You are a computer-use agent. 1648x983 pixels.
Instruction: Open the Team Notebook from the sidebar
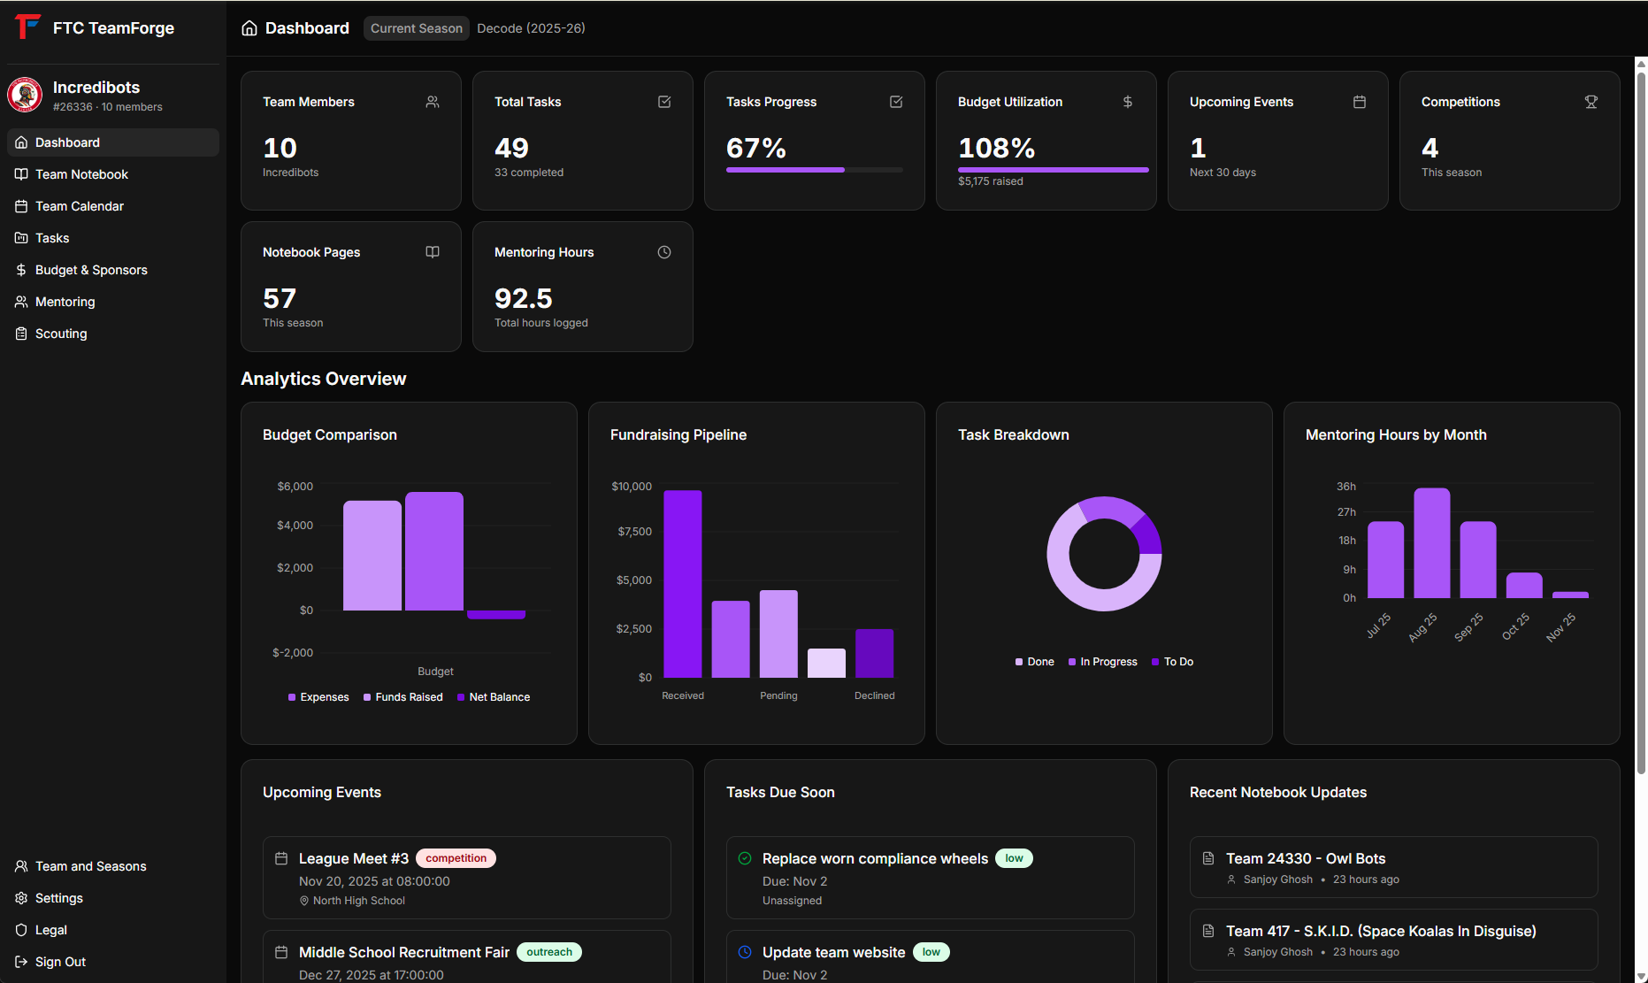pos(82,174)
